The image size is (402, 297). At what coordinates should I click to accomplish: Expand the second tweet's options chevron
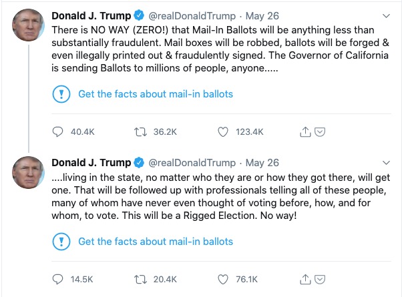point(387,162)
